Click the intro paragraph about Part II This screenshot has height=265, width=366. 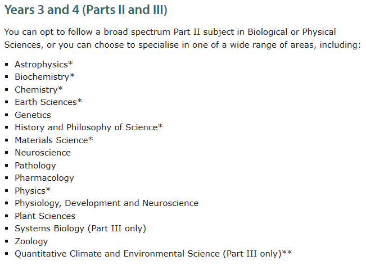click(182, 38)
